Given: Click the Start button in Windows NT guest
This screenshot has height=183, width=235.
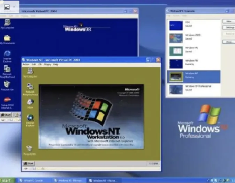Looking at the screenshot, I should point(29,164).
